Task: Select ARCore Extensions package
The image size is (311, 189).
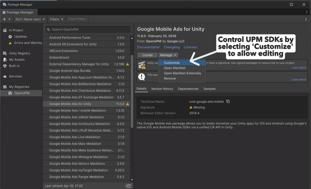Action: tap(87, 51)
